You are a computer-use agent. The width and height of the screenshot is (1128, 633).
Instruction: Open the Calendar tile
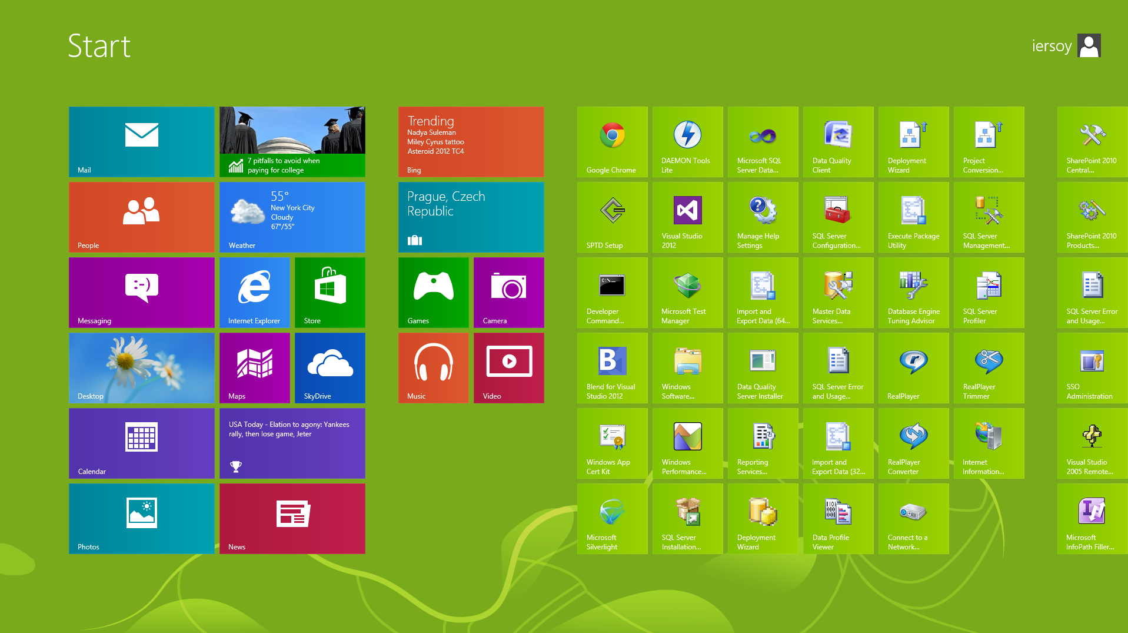click(x=142, y=443)
